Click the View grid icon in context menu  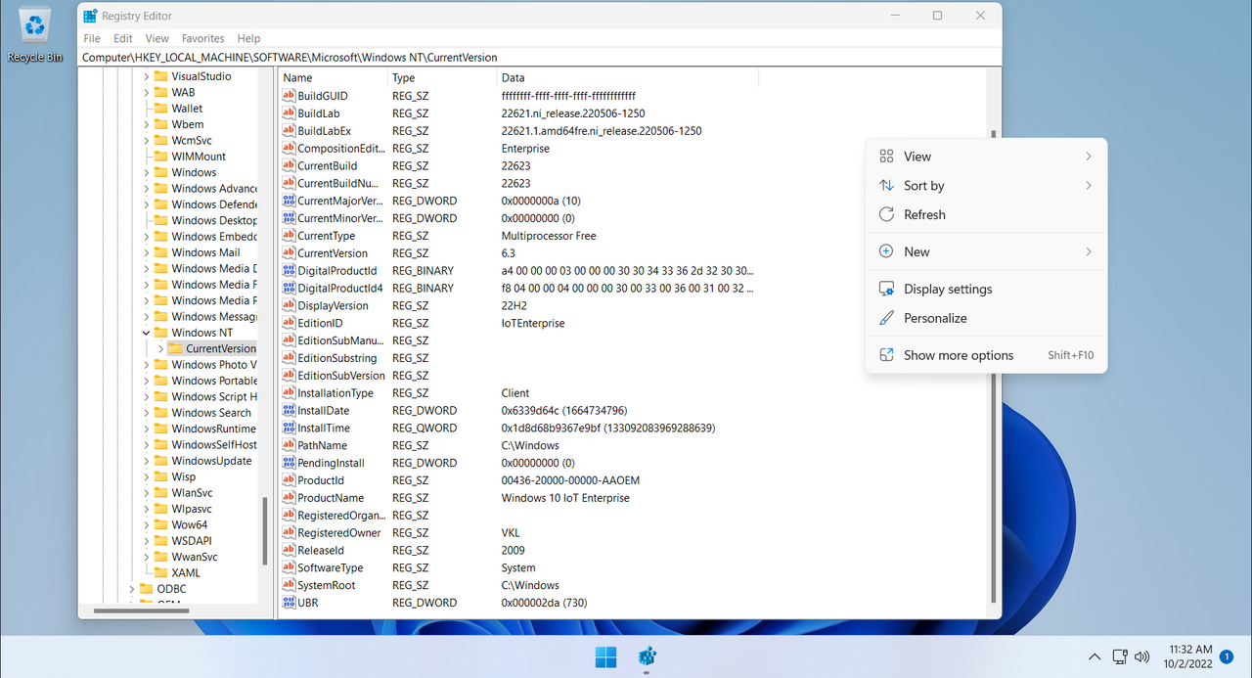click(x=886, y=156)
